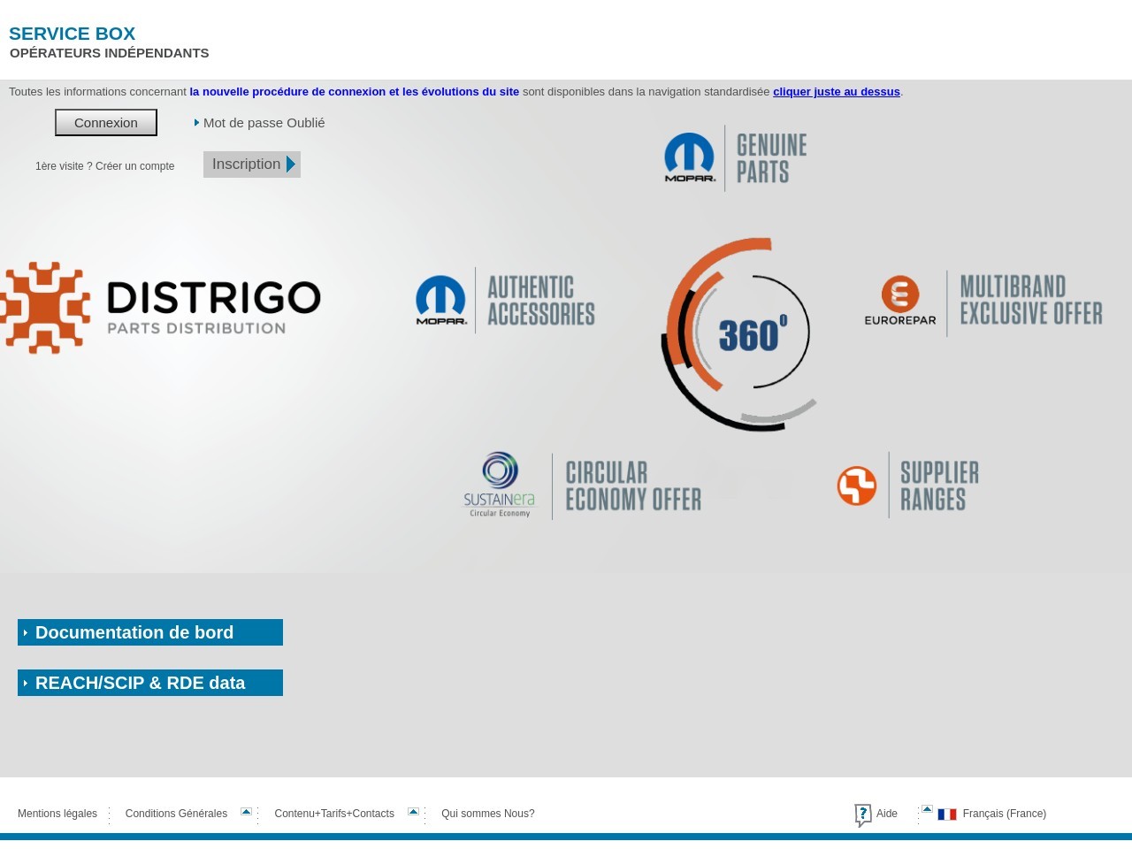
Task: Click the French flag icon
Action: [947, 815]
